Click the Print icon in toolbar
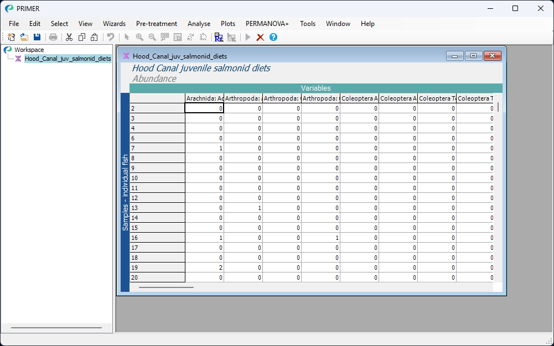The width and height of the screenshot is (554, 346). pos(53,37)
